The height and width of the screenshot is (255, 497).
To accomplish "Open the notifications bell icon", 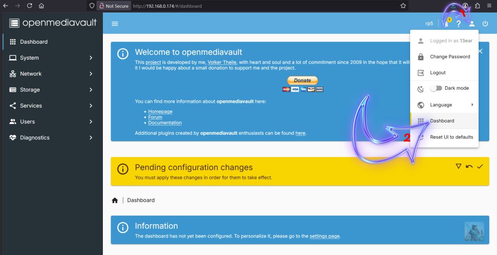I will (x=446, y=24).
